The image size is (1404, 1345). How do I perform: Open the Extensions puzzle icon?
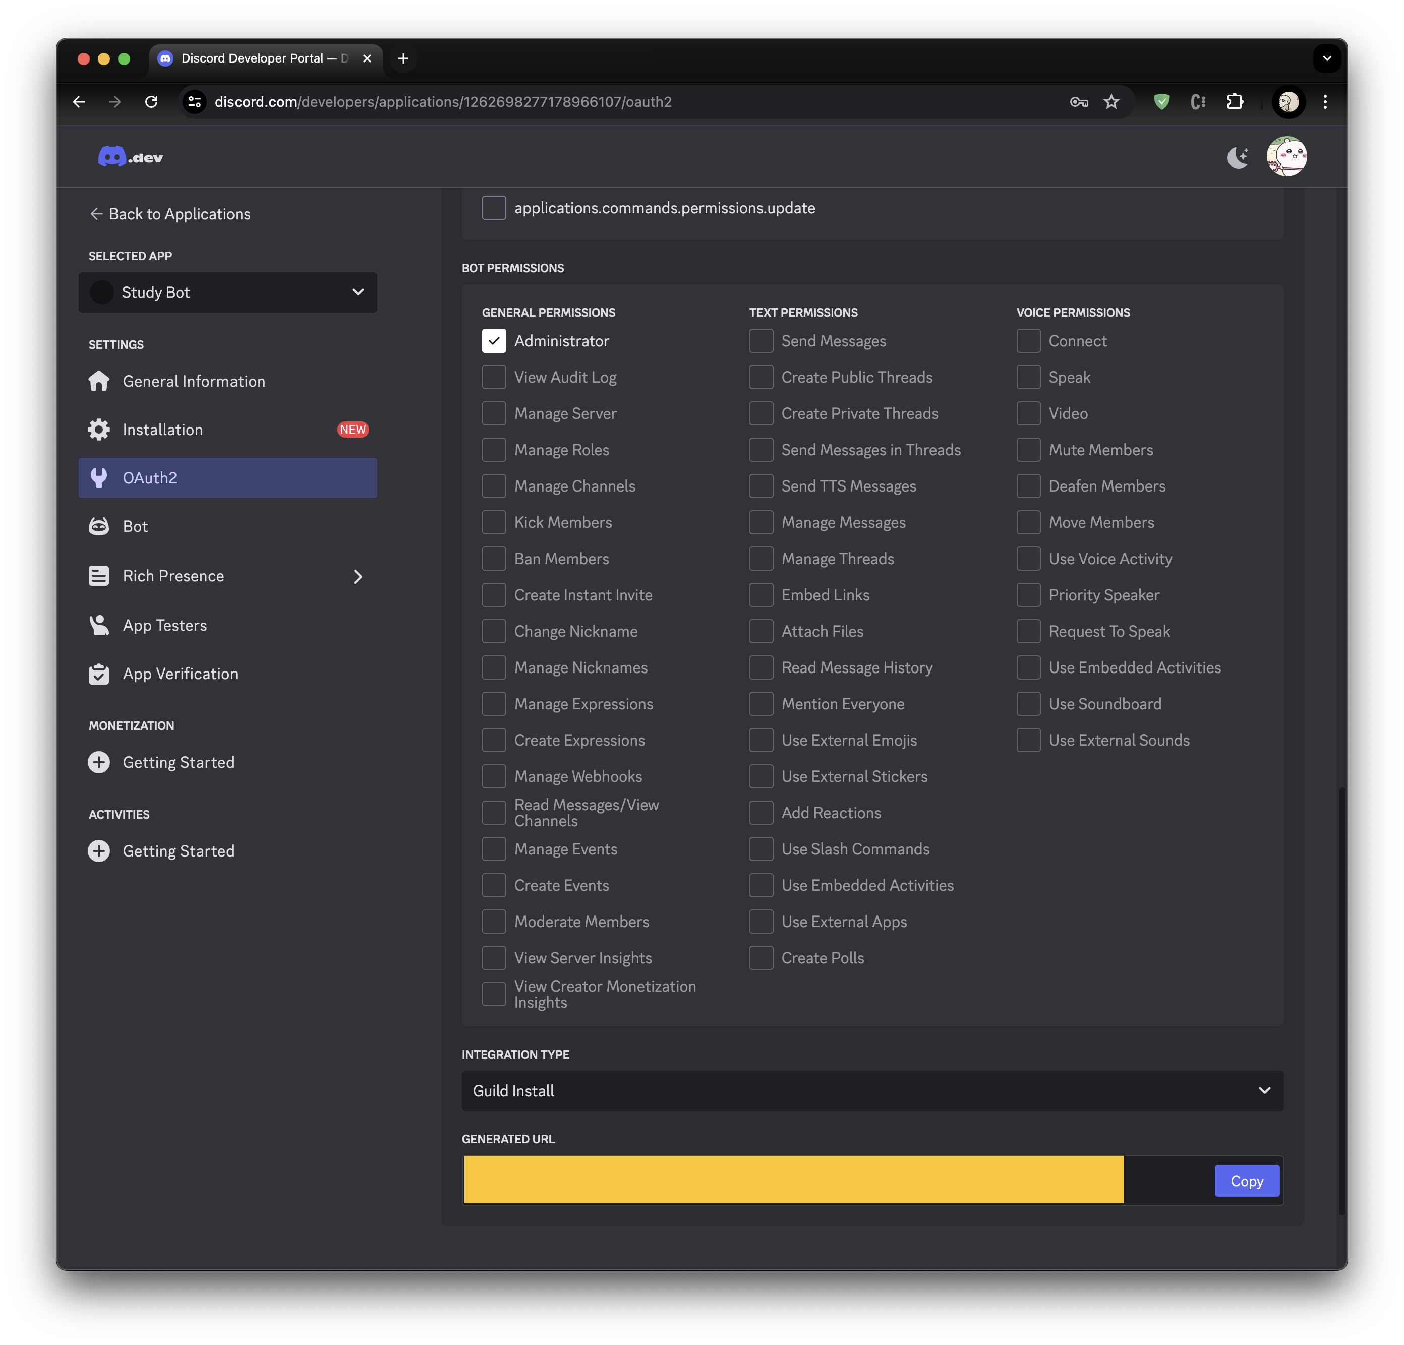1235,102
